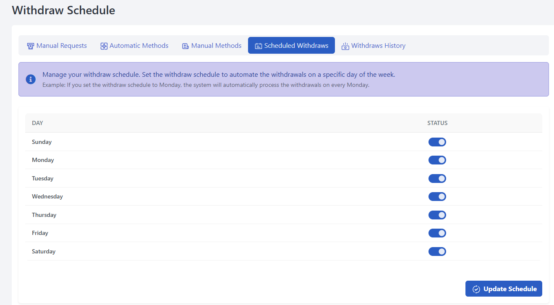The image size is (554, 305).
Task: Toggle the Tuesday withdraw status
Action: click(437, 178)
